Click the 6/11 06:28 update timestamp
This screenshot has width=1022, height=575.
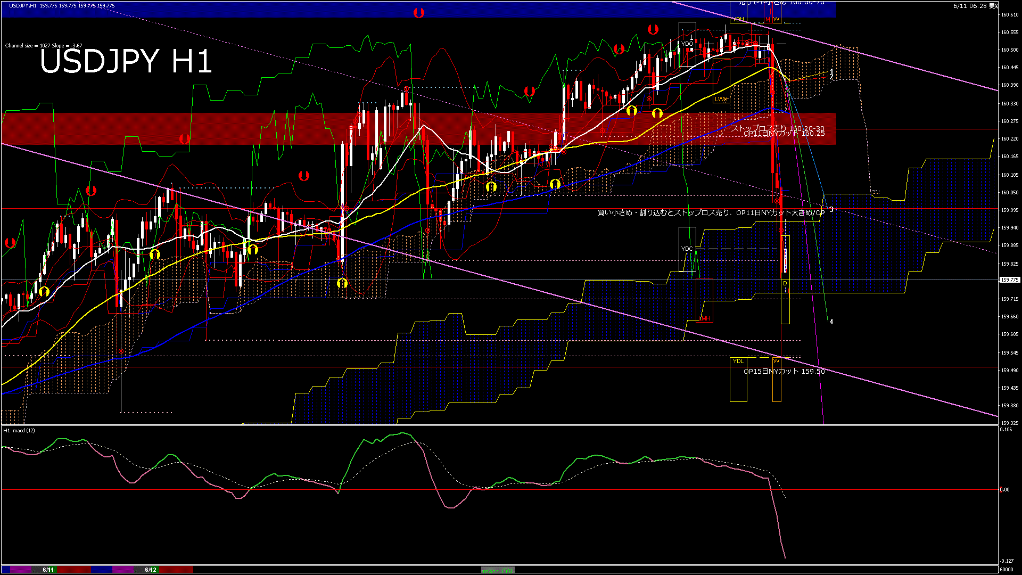pos(976,6)
